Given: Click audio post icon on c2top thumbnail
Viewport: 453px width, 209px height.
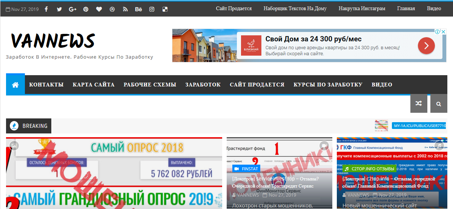Looking at the screenshot, I should pos(439,145).
